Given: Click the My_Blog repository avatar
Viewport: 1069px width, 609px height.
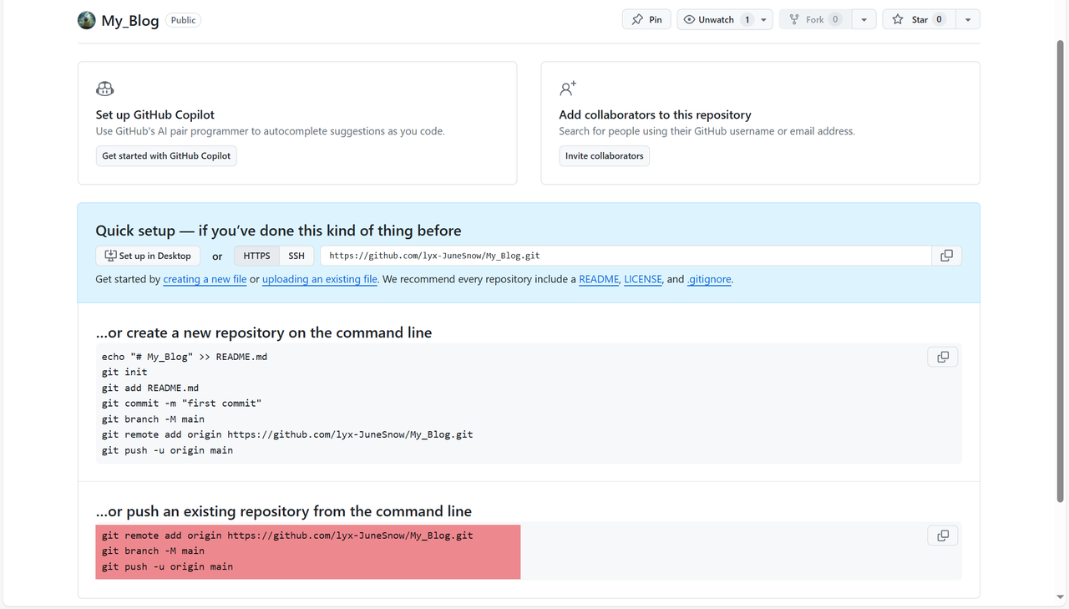Looking at the screenshot, I should coord(87,20).
